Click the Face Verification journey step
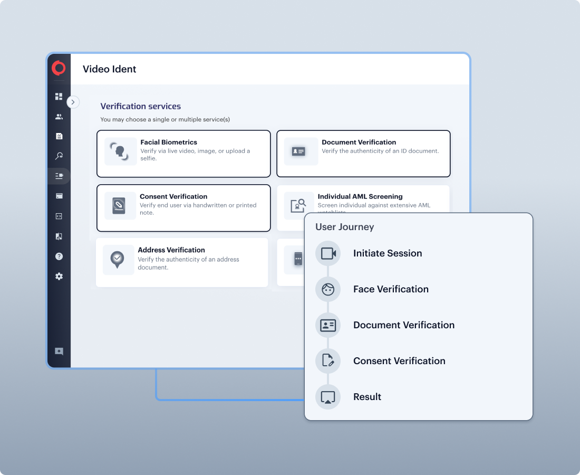Screen dimensions: 580x475 click(391, 289)
